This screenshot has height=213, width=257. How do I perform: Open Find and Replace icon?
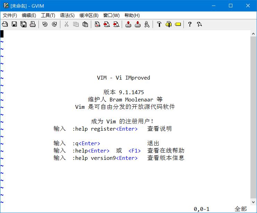point(97,24)
